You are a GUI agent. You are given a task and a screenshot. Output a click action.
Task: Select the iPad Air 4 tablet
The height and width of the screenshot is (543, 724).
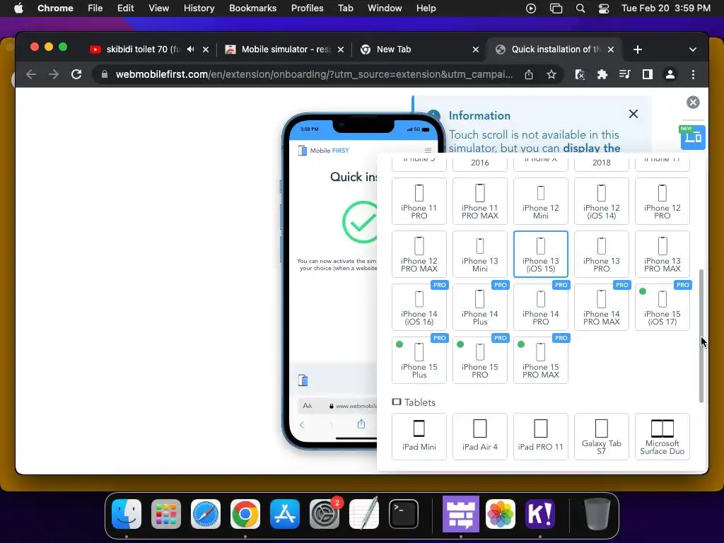click(x=480, y=437)
